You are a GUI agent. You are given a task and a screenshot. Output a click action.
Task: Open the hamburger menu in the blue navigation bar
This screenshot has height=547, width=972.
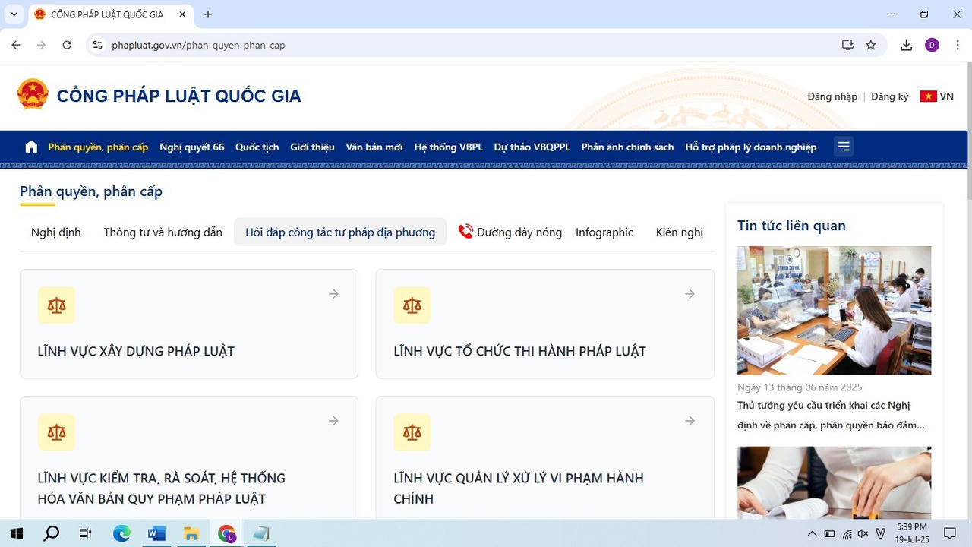click(x=843, y=146)
